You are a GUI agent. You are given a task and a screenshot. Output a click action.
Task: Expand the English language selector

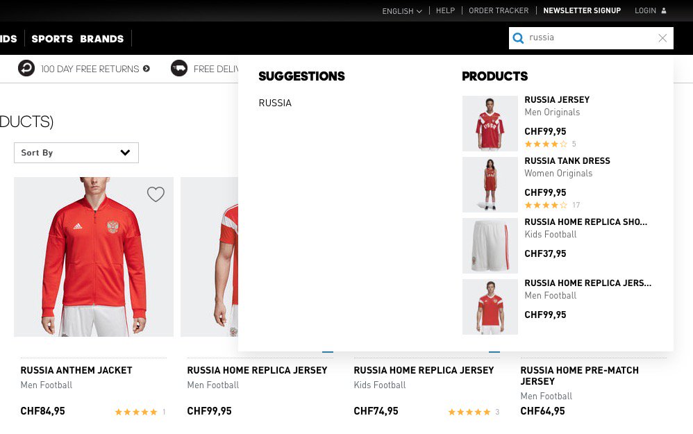[x=402, y=11]
